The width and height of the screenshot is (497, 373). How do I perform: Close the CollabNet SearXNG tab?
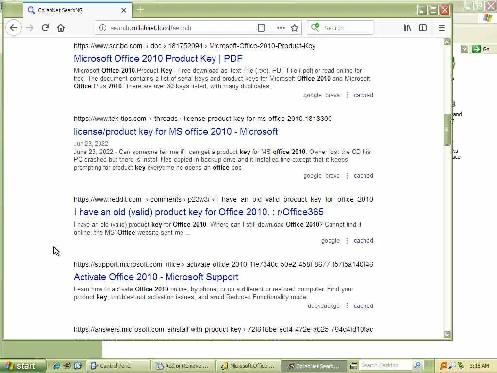124,10
